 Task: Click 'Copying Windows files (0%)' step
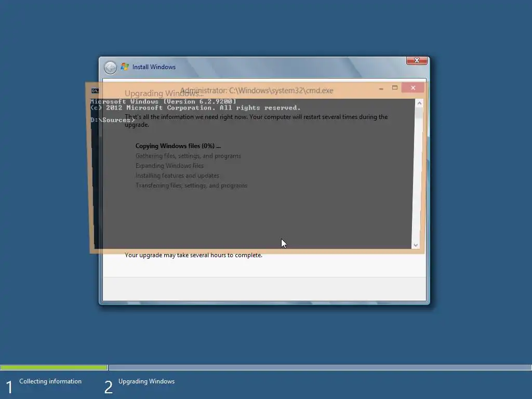click(178, 146)
